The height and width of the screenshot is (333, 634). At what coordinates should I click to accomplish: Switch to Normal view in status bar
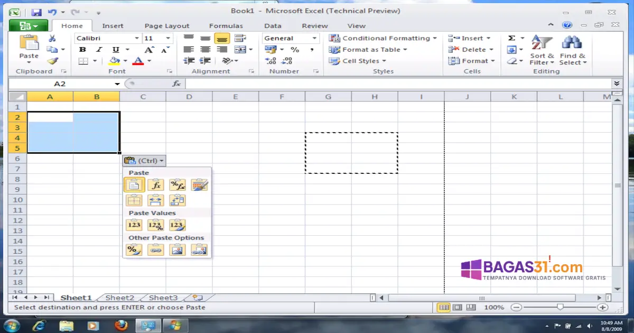[x=444, y=307]
